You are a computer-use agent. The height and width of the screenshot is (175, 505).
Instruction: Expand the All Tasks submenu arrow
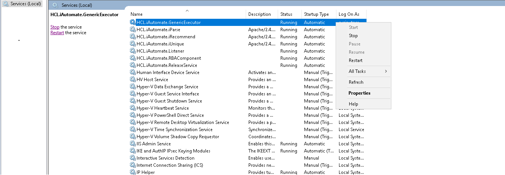[x=386, y=71]
